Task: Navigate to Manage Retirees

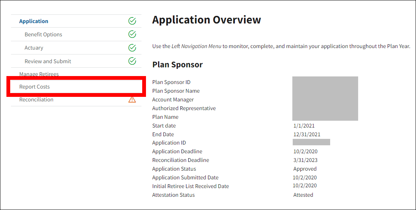Action: [x=39, y=74]
